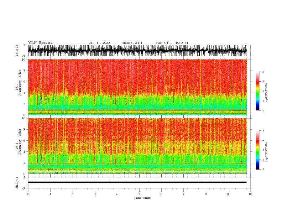Click the "ch.3(V)" axis label
This screenshot has width=282, height=218.
pyautogui.click(x=17, y=183)
